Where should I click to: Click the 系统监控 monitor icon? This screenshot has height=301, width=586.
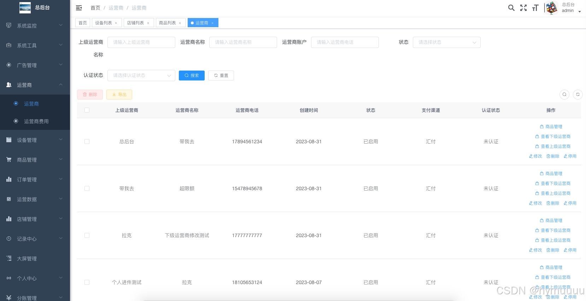pyautogui.click(x=9, y=25)
